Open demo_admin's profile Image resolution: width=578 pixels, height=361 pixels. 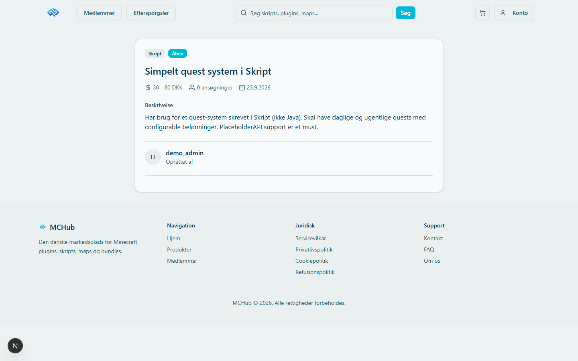[x=185, y=153]
